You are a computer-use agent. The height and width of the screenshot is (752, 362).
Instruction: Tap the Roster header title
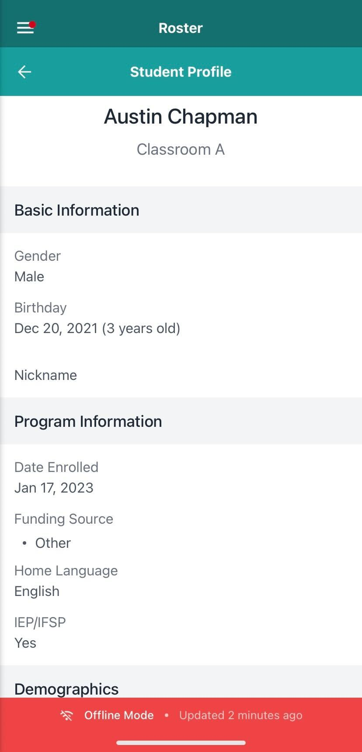181,28
